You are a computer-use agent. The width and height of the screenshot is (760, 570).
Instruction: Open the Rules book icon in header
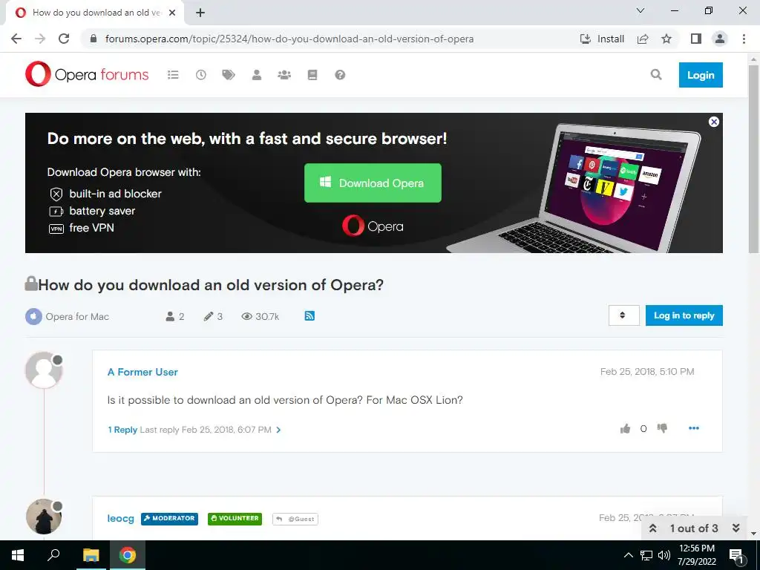click(312, 75)
